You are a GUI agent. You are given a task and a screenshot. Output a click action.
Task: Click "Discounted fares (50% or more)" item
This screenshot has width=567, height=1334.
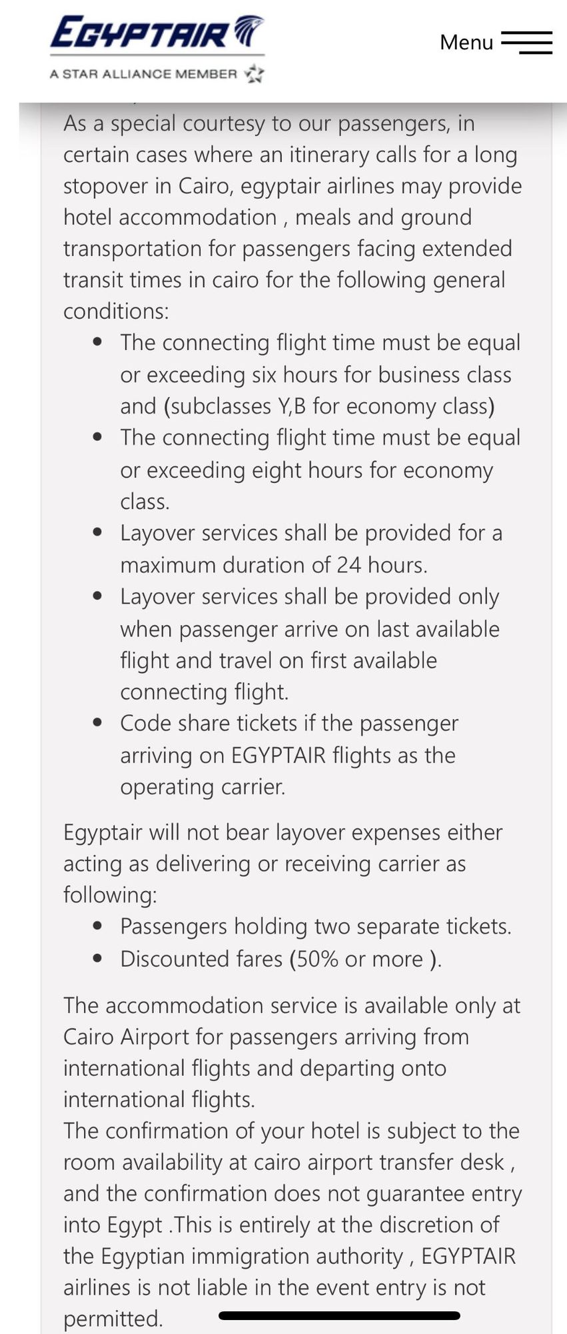pyautogui.click(x=281, y=958)
